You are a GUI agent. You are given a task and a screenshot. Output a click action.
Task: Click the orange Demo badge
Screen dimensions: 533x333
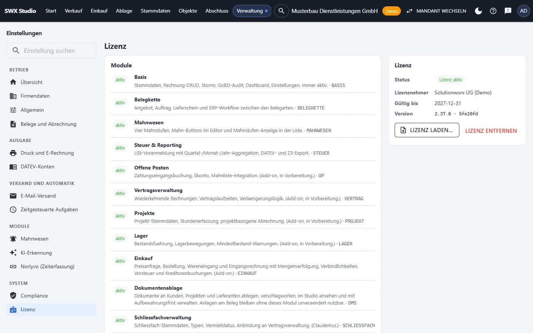(392, 11)
